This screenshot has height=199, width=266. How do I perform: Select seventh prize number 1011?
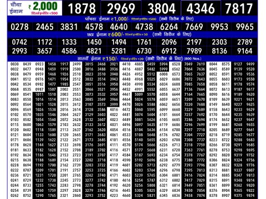[39, 95]
